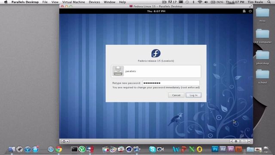Viewport: 275px width, 155px height.
Task: Launch After Effects from the Dock
Action: pos(223,149)
